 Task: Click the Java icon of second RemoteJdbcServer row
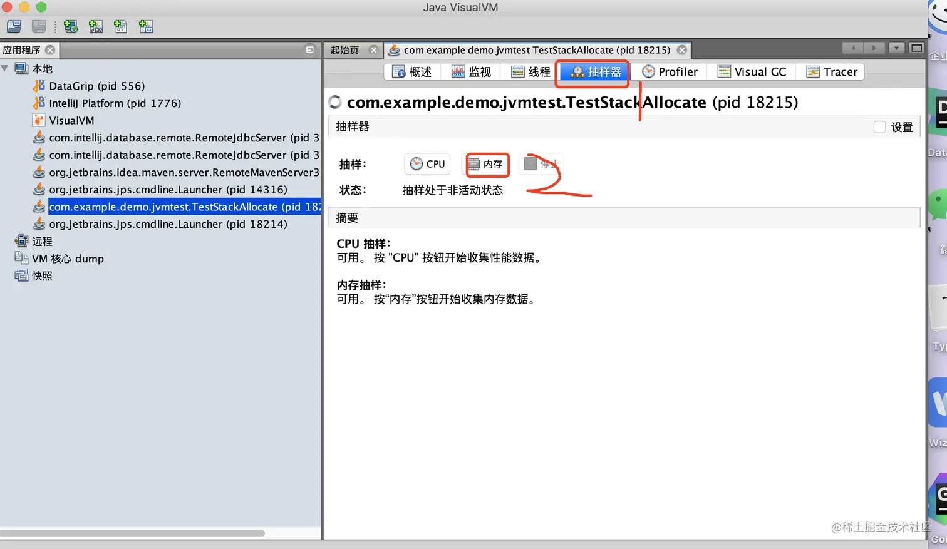tap(39, 155)
